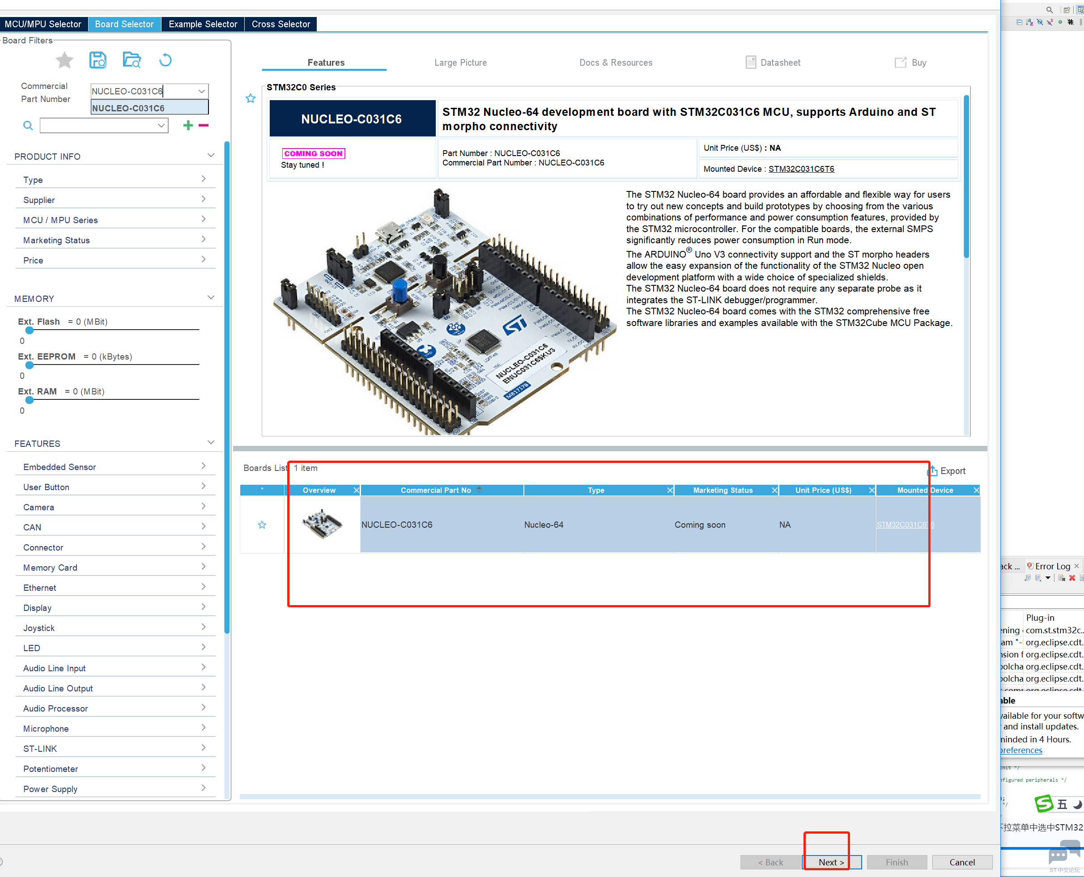Click the green circle icon in IDE panel
1084x877 pixels.
coord(1060,22)
